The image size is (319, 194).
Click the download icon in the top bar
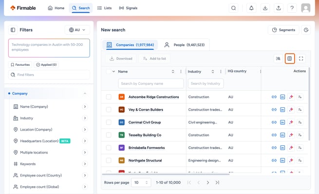265,8
